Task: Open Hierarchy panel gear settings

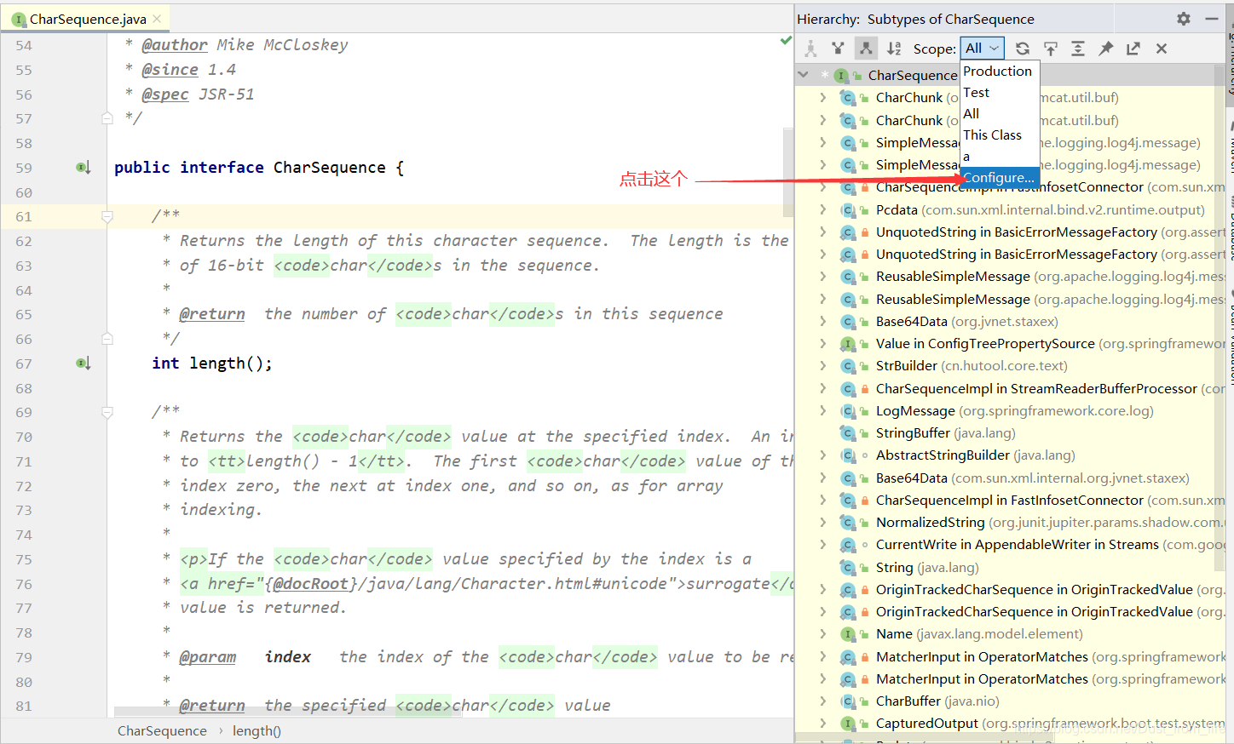Action: point(1184,18)
